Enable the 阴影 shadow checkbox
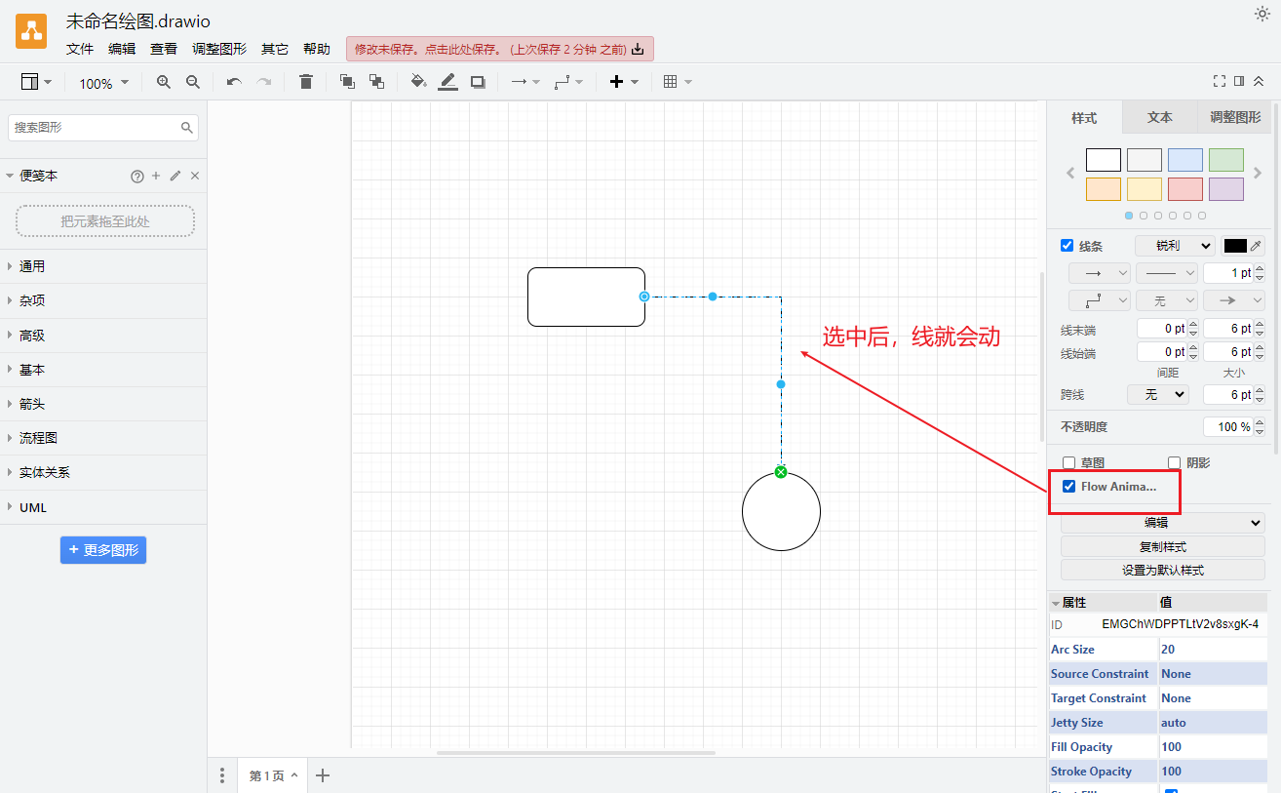 pos(1175,462)
